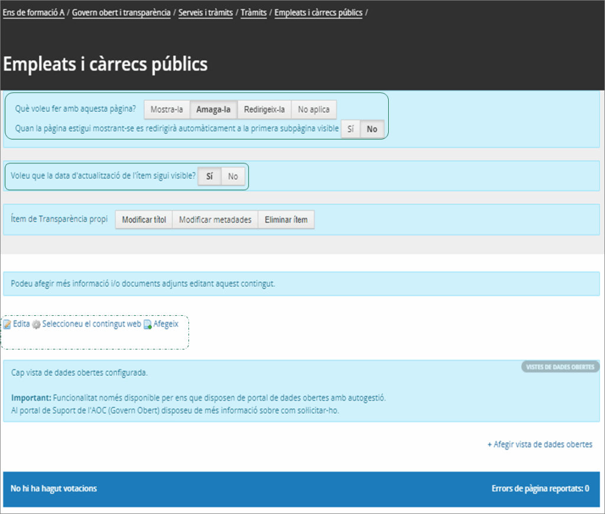This screenshot has height=514, width=605.
Task: Click the Edita pencil icon
Action: tap(7, 325)
